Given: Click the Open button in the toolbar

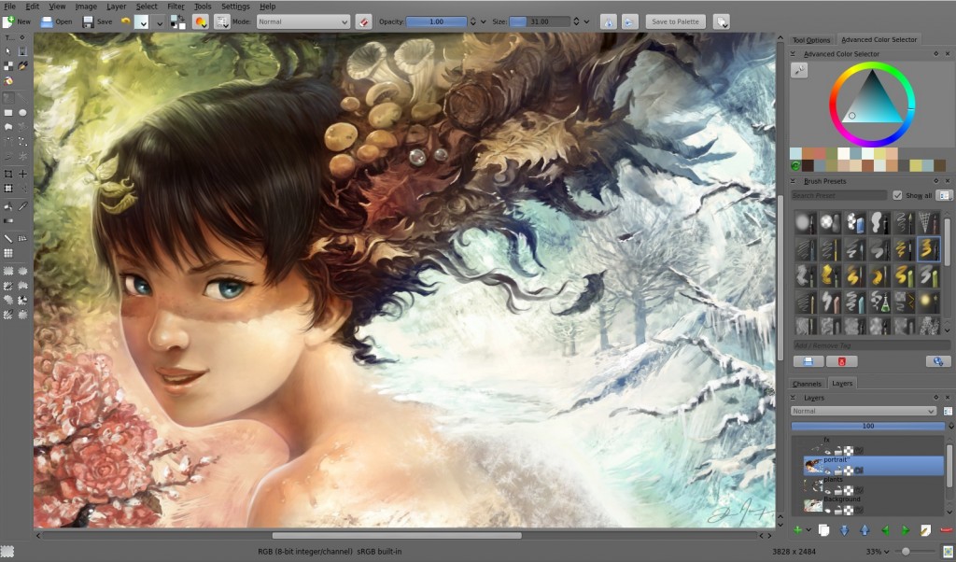Looking at the screenshot, I should (x=56, y=21).
